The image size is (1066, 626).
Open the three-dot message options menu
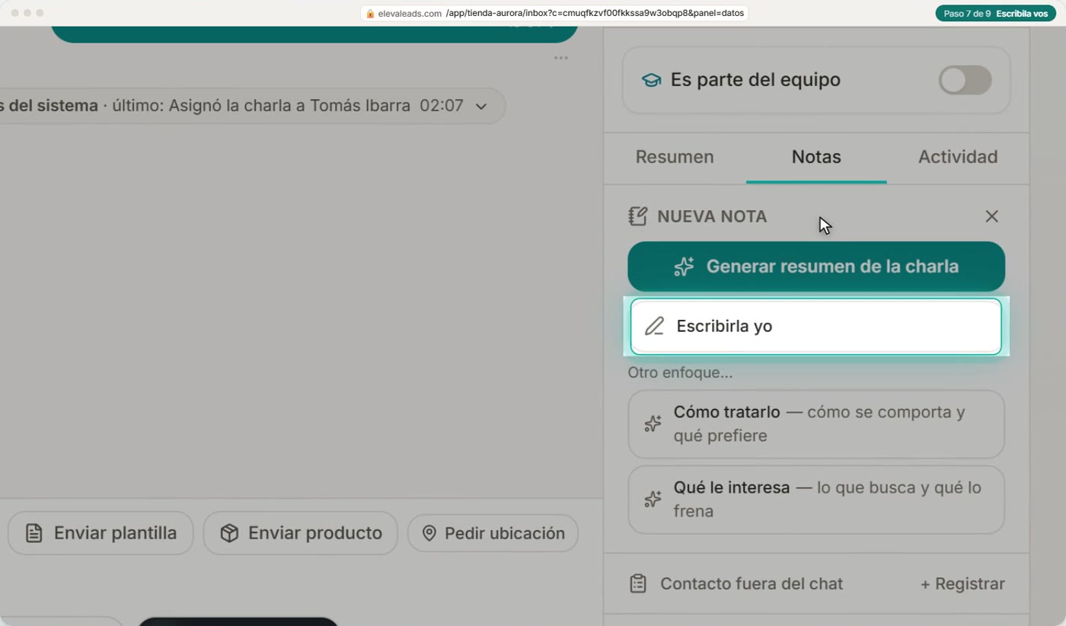pos(561,58)
